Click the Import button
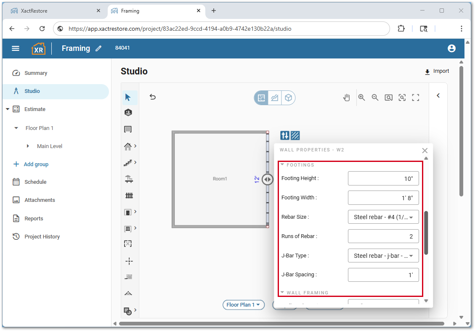The width and height of the screenshot is (475, 331). pyautogui.click(x=437, y=71)
